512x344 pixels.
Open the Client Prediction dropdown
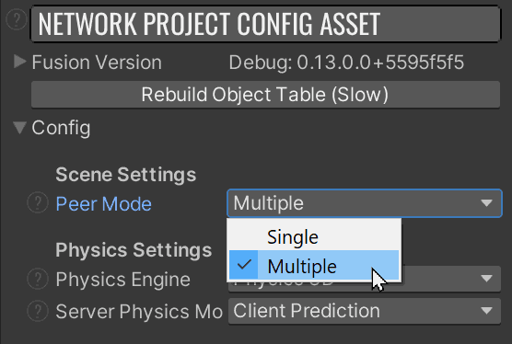click(365, 311)
